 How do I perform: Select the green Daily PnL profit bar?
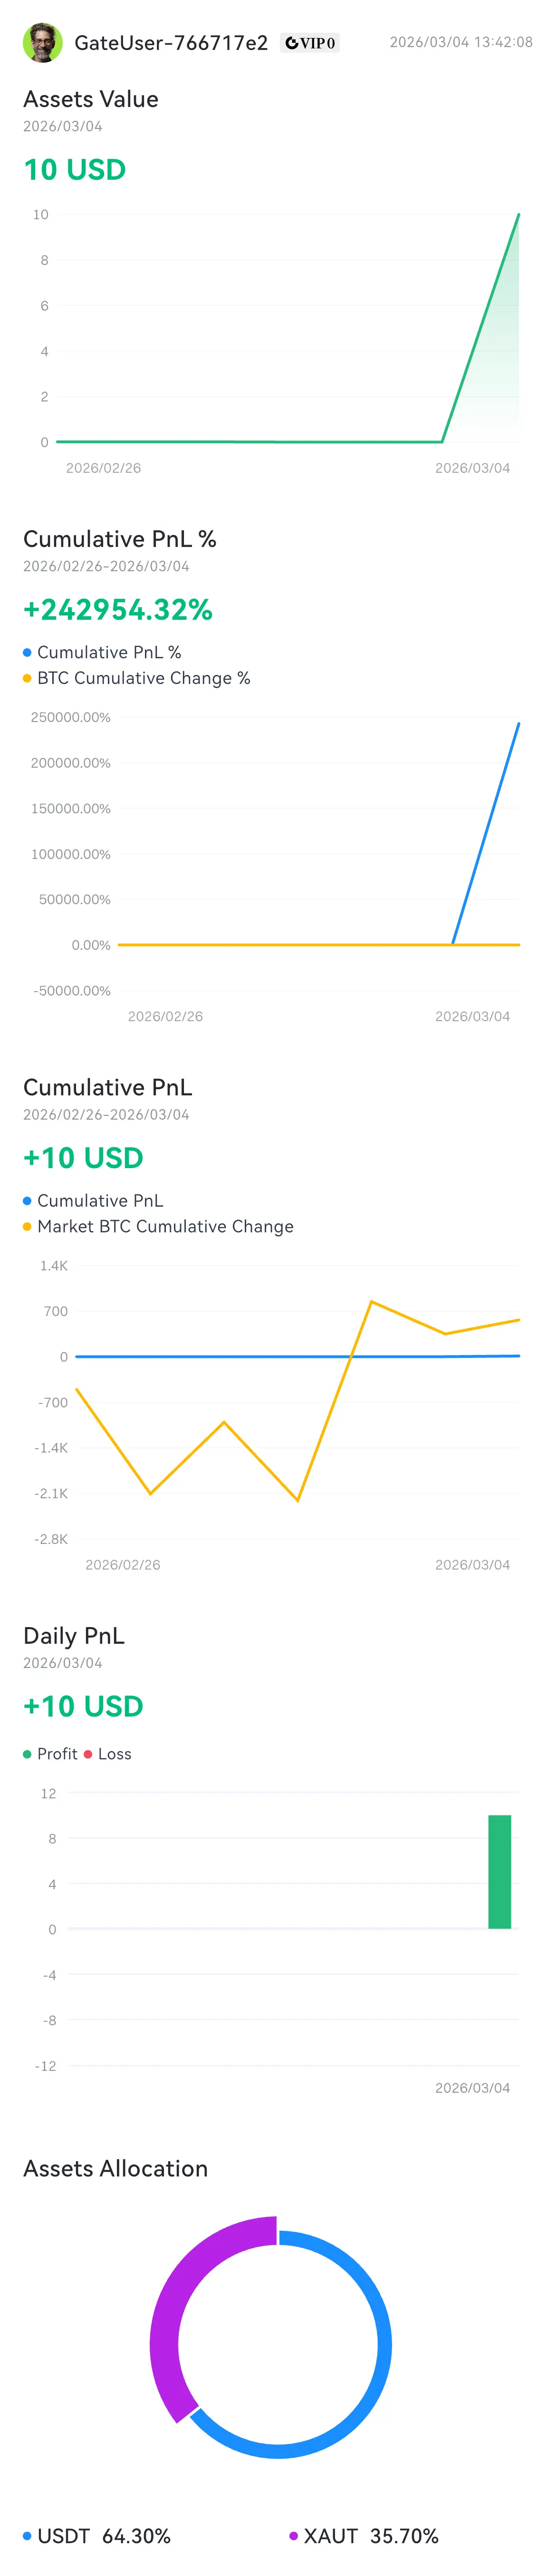[x=499, y=1871]
